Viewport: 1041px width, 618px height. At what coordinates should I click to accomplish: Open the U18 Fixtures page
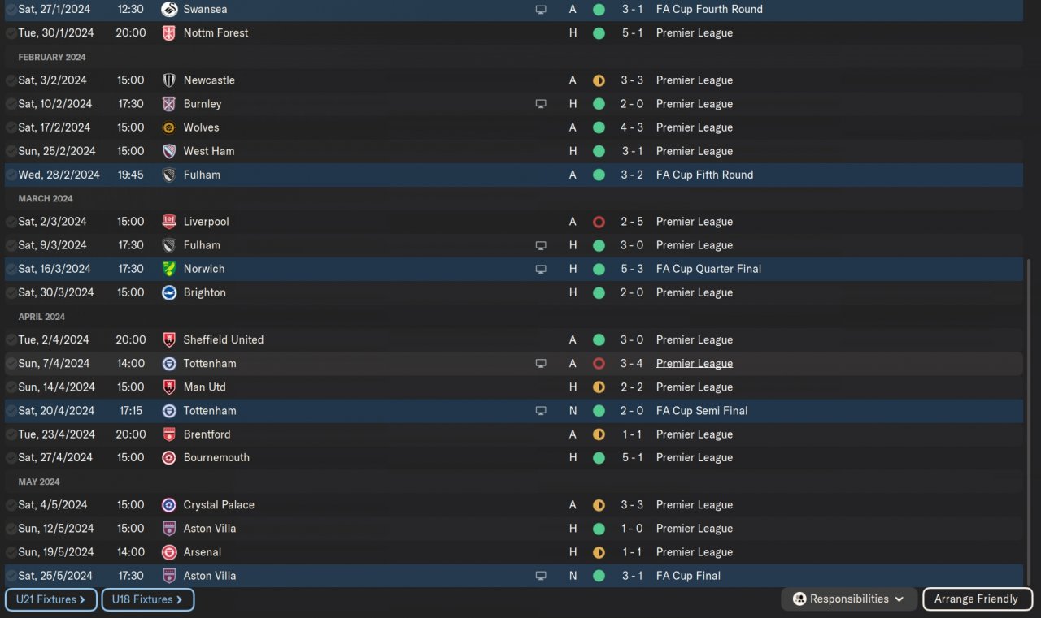(x=147, y=599)
